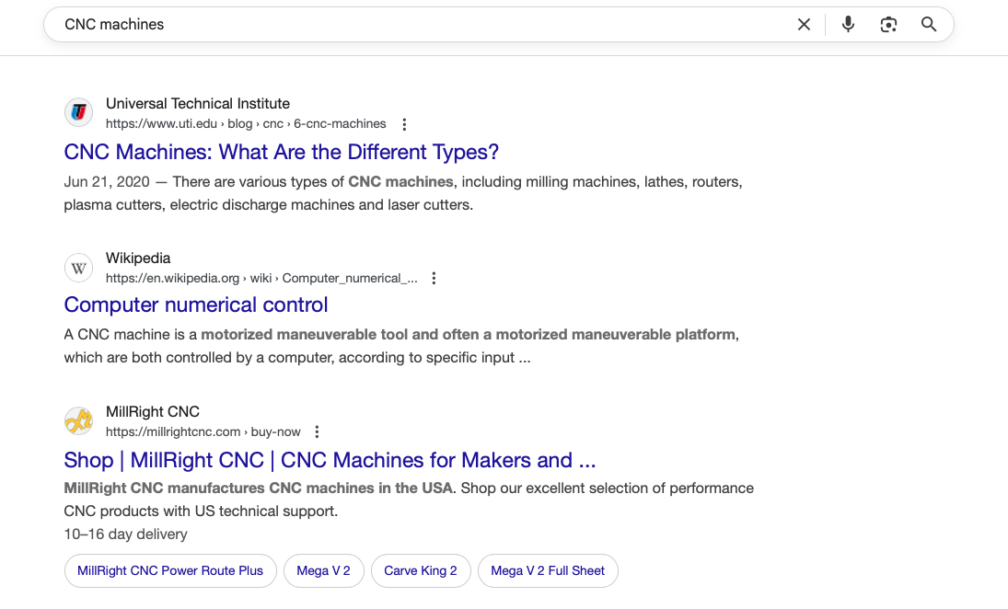
Task: Click the uti.edu URL breadcrumb
Action: pos(246,124)
